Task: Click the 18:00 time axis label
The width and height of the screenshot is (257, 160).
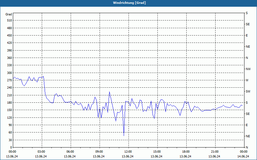Action: pyautogui.click(x=186, y=152)
